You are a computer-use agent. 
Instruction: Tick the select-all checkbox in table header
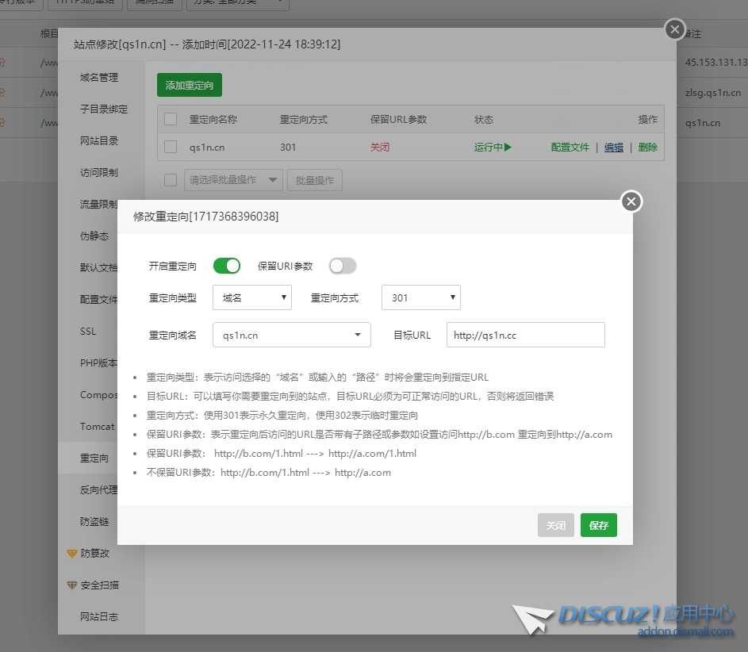click(171, 120)
